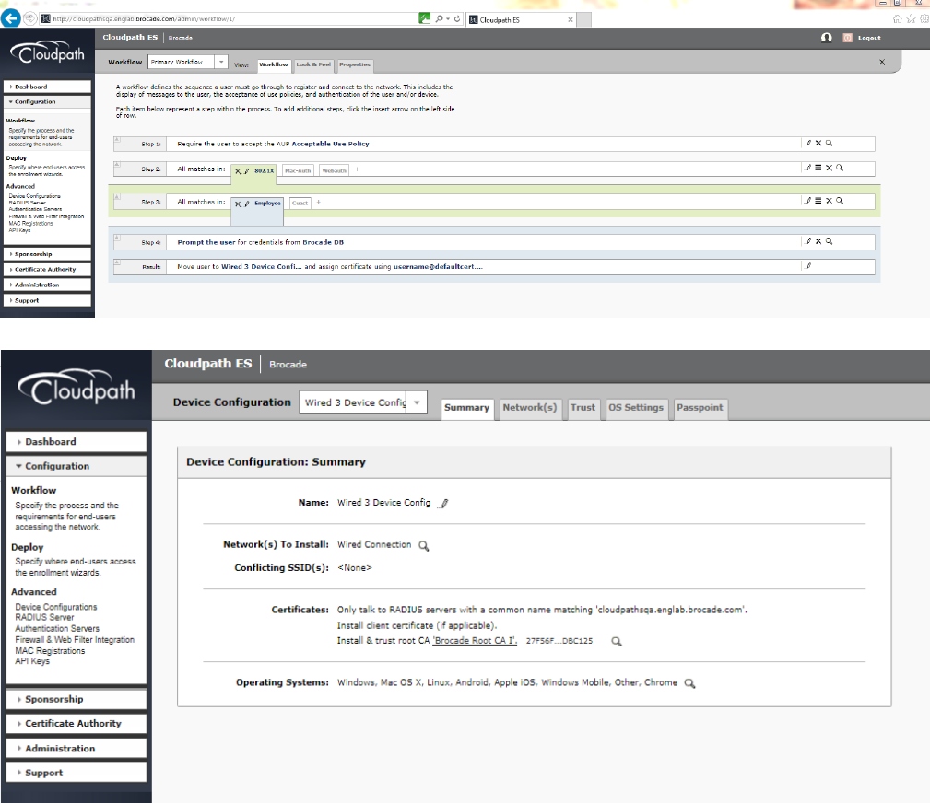Open the Primary Workflow dropdown arrow

[221, 62]
